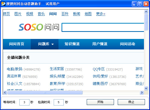This screenshot has width=150, height=110.
Task: Open the 更多» link
Action: (x=101, y=14)
